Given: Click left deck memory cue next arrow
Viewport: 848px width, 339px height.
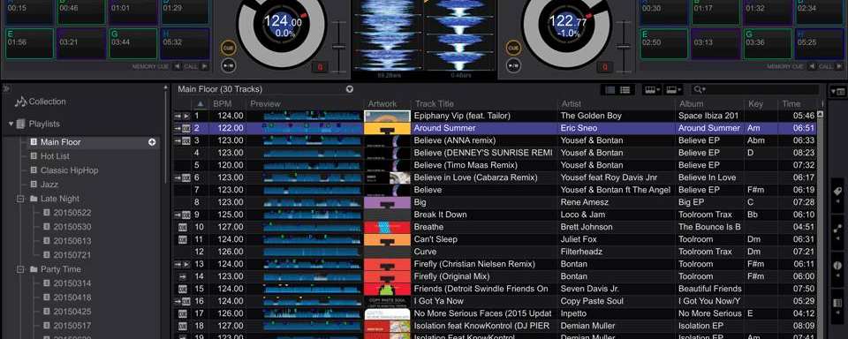Looking at the screenshot, I should pyautogui.click(x=204, y=66).
